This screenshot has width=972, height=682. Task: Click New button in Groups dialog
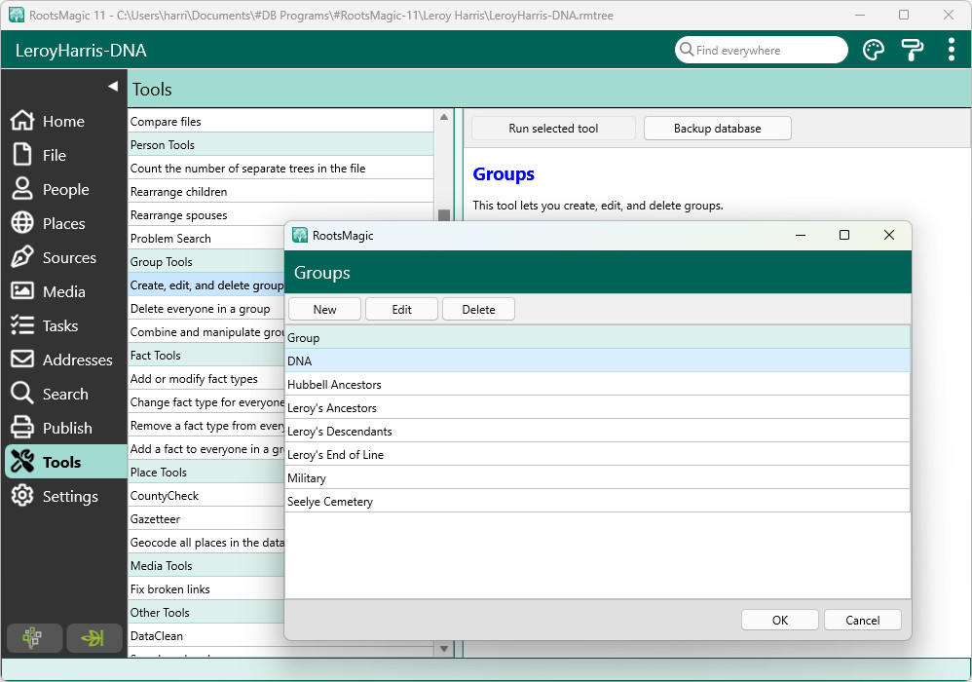(x=324, y=310)
